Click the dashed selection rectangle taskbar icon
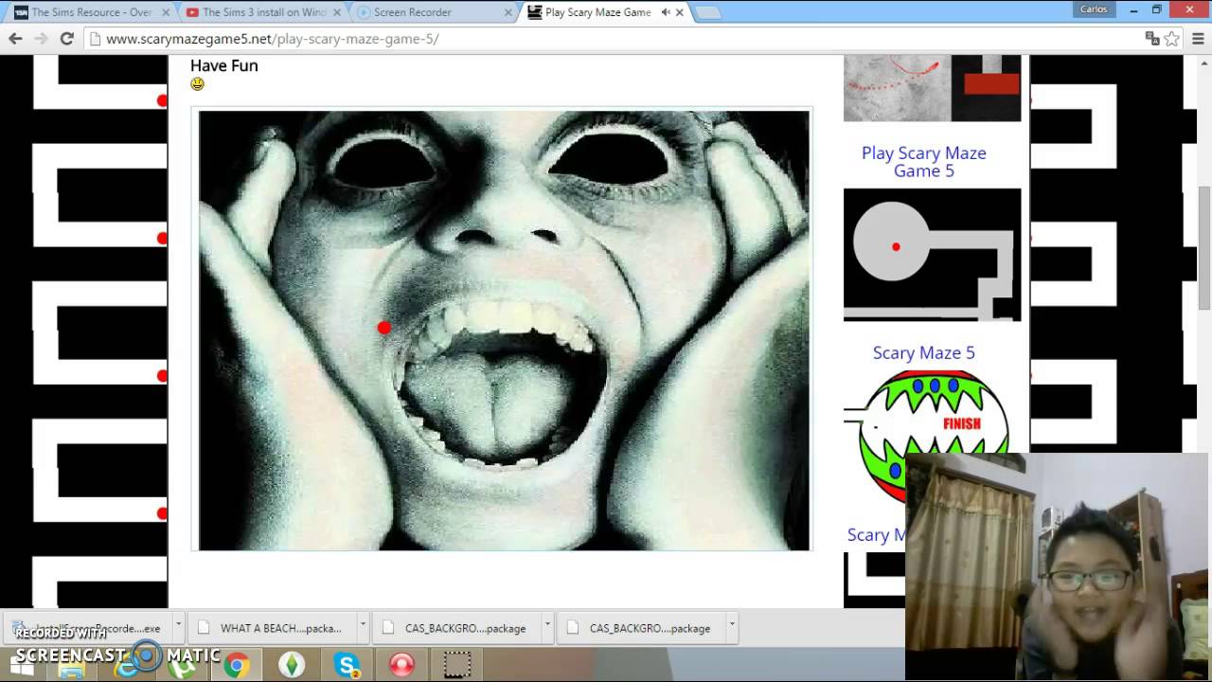This screenshot has width=1212, height=682. (x=457, y=665)
